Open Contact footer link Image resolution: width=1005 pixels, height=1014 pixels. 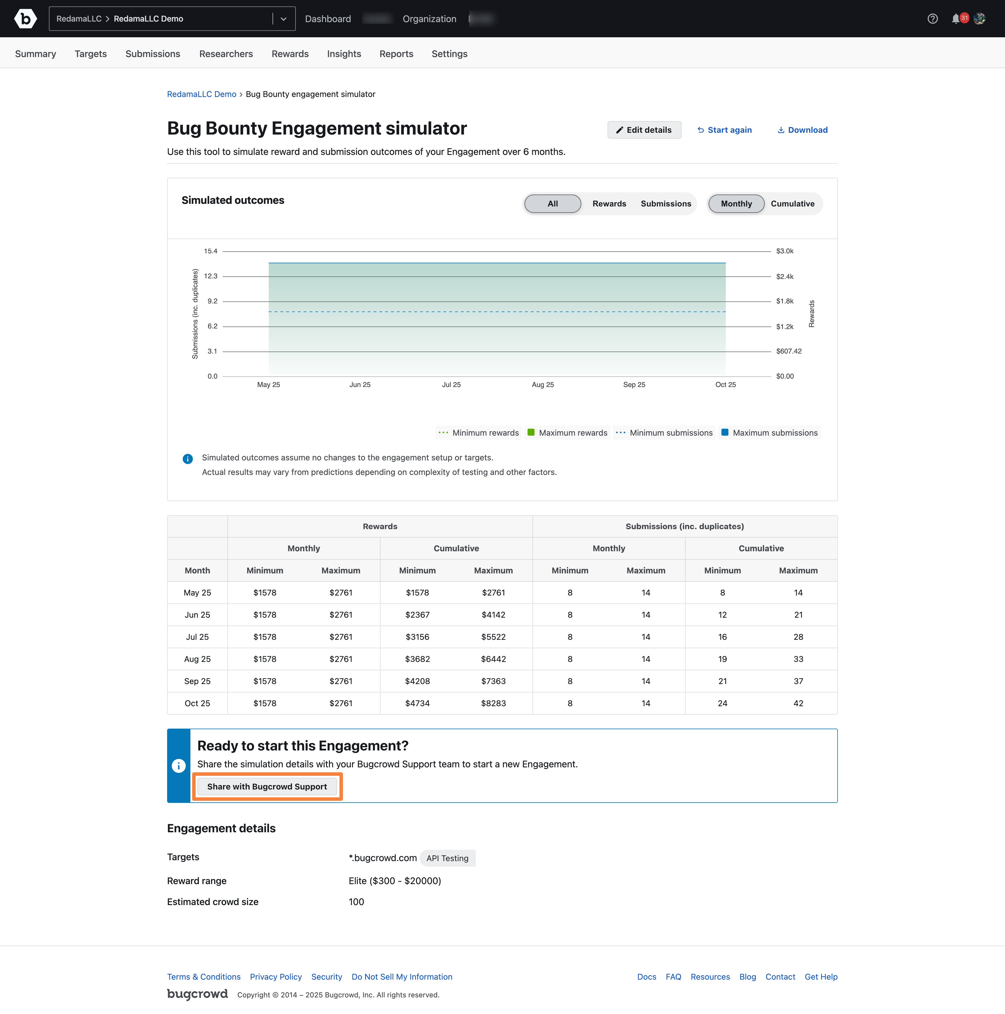(780, 977)
